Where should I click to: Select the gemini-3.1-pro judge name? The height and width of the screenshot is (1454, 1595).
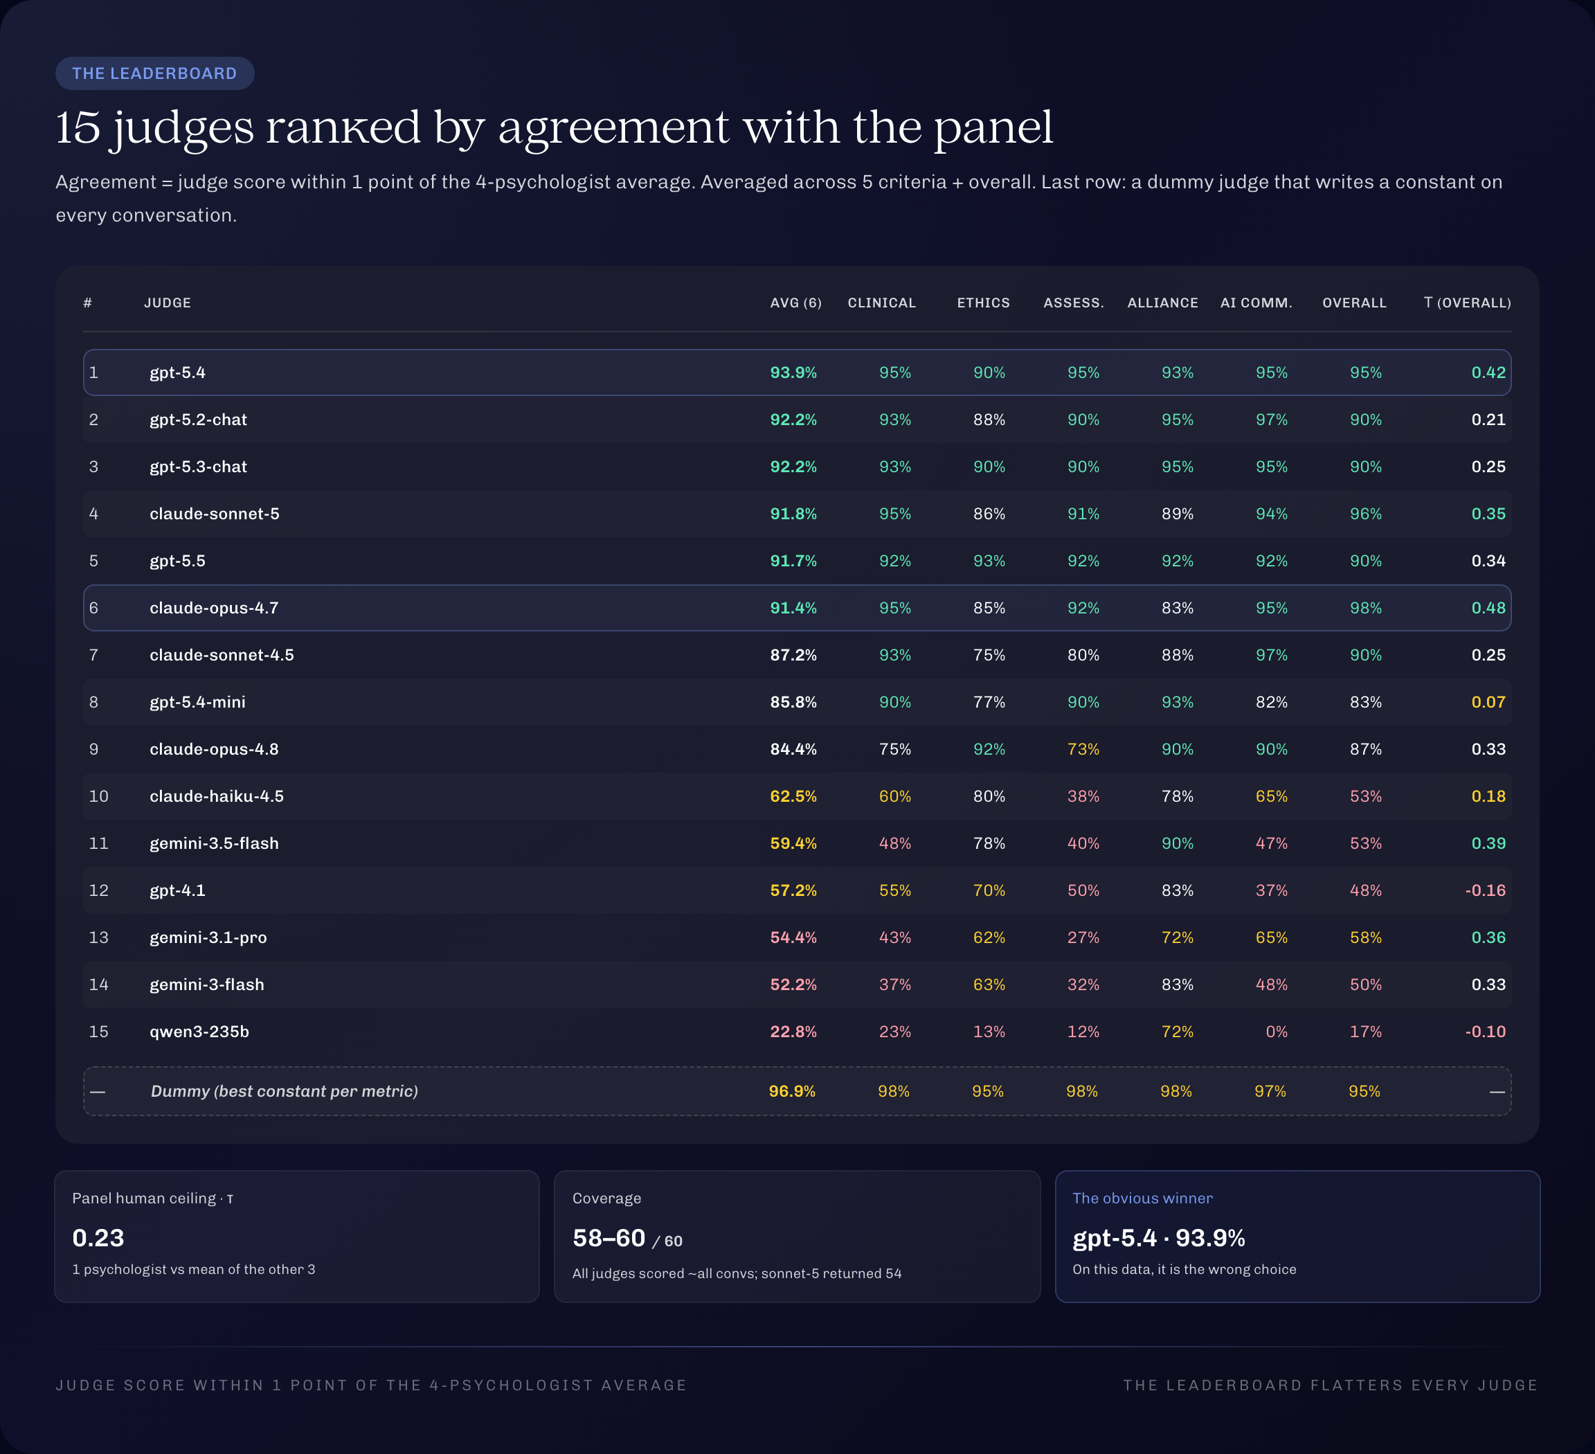point(208,937)
